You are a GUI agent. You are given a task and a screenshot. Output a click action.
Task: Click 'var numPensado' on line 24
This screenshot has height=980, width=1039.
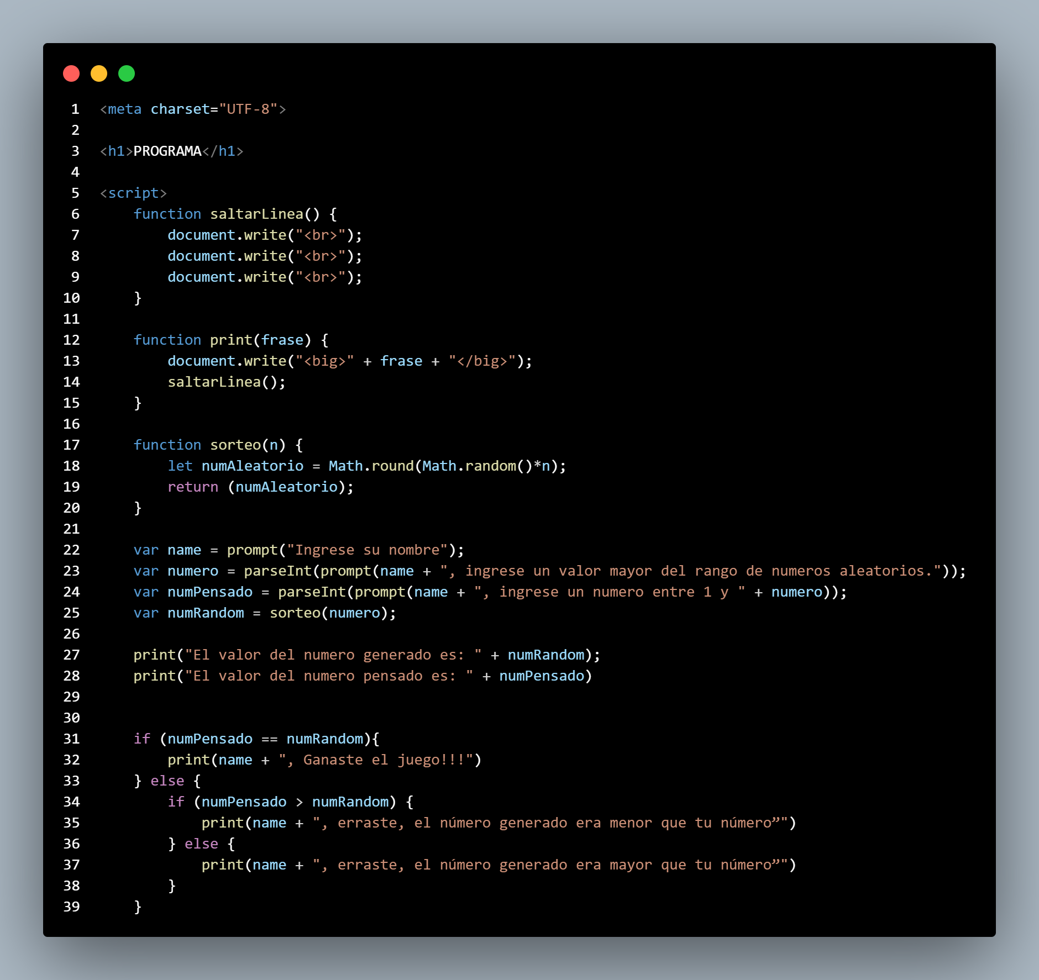click(x=193, y=592)
